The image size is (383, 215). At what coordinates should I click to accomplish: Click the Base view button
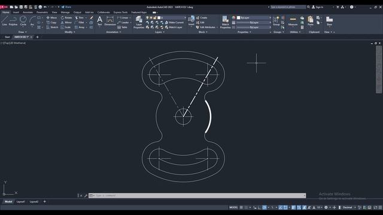329,21
